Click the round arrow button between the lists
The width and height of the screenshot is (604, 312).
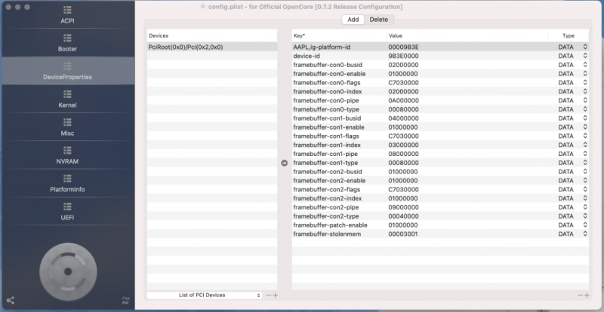click(x=285, y=163)
